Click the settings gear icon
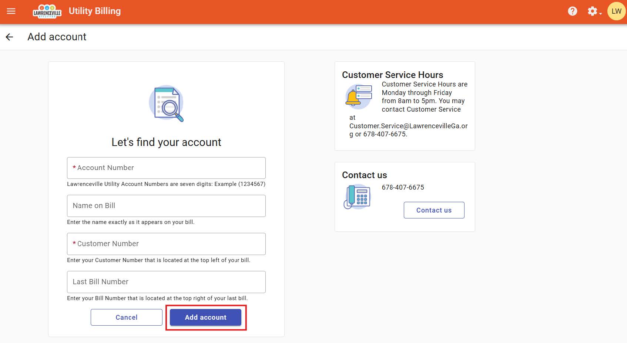 pos(592,11)
